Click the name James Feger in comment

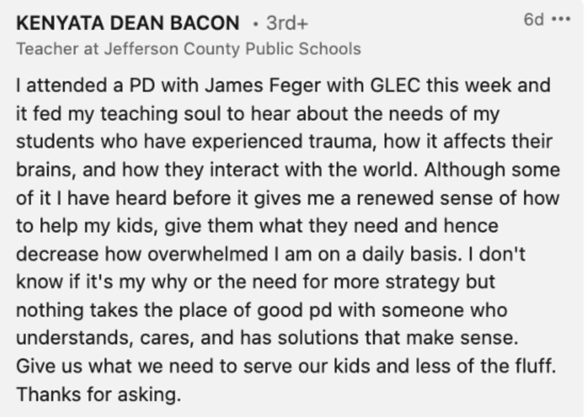(263, 85)
